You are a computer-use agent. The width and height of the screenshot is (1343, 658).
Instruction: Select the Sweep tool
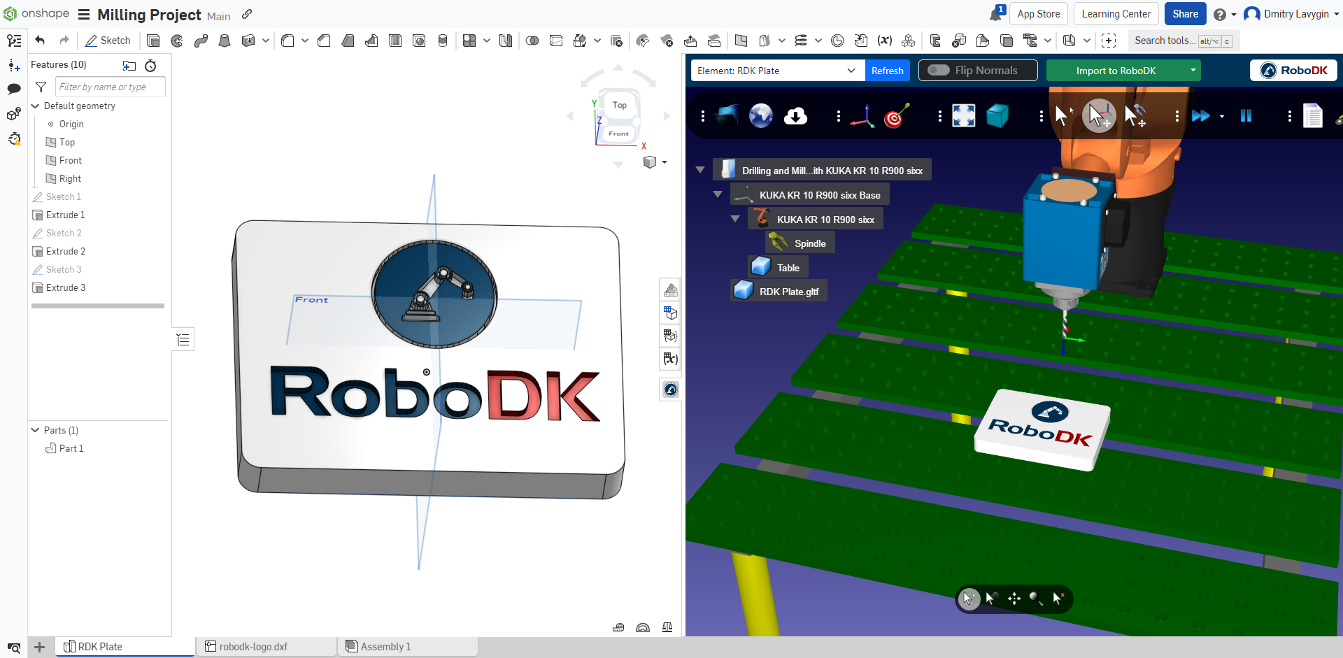(201, 41)
